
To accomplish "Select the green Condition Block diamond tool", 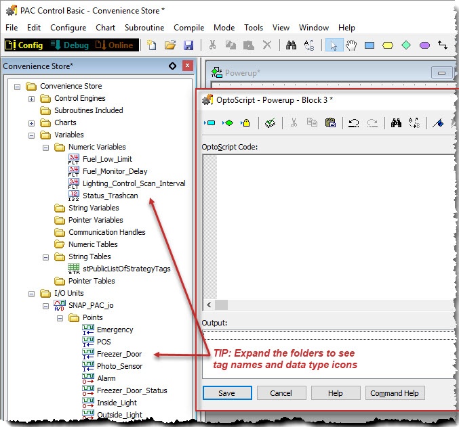I will click(406, 45).
